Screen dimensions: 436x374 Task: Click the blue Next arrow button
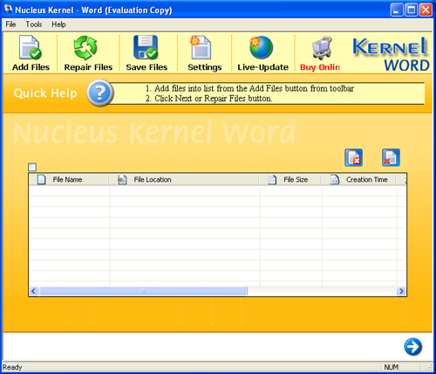(413, 347)
